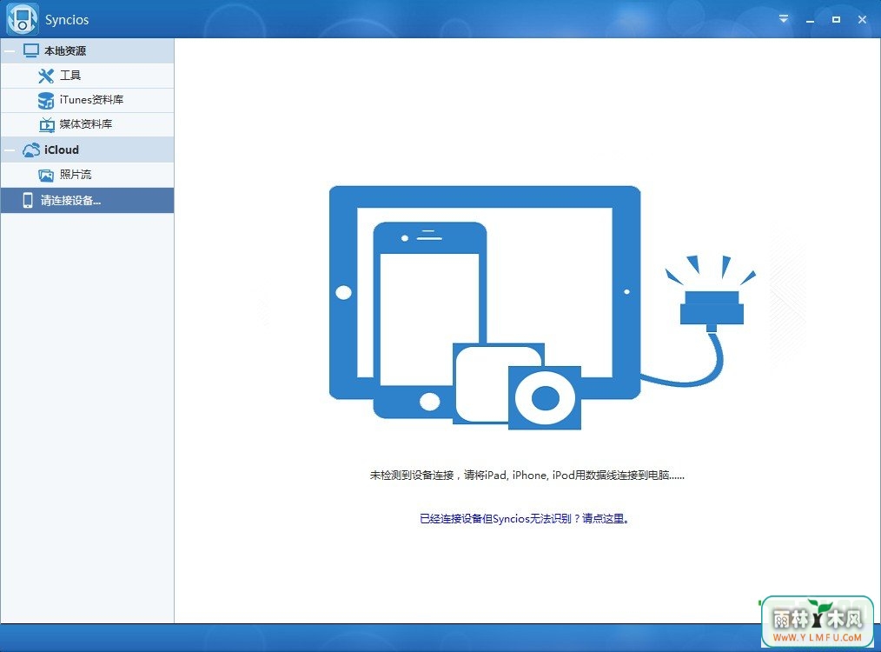Click the monitor icon beside 本地资源
The image size is (881, 652).
pos(31,50)
